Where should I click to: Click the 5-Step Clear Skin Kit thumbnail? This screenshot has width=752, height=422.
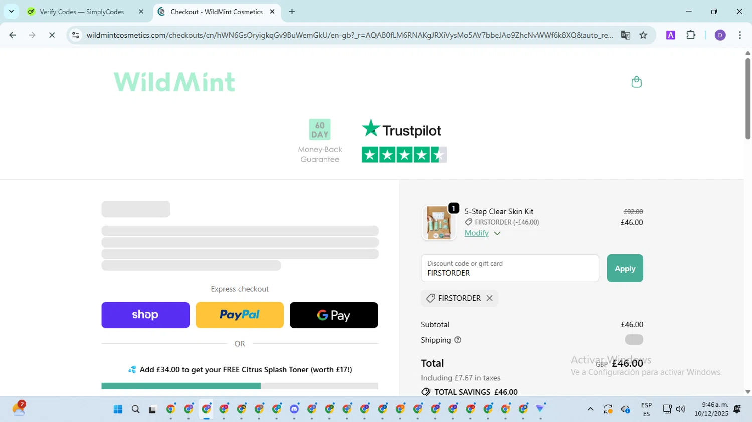[x=439, y=223]
